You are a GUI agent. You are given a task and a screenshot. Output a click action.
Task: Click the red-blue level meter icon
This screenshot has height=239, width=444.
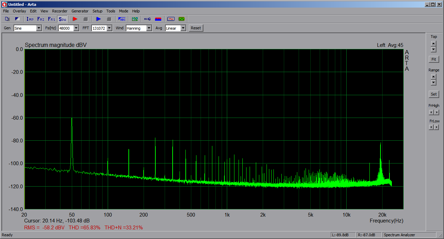tap(158, 19)
